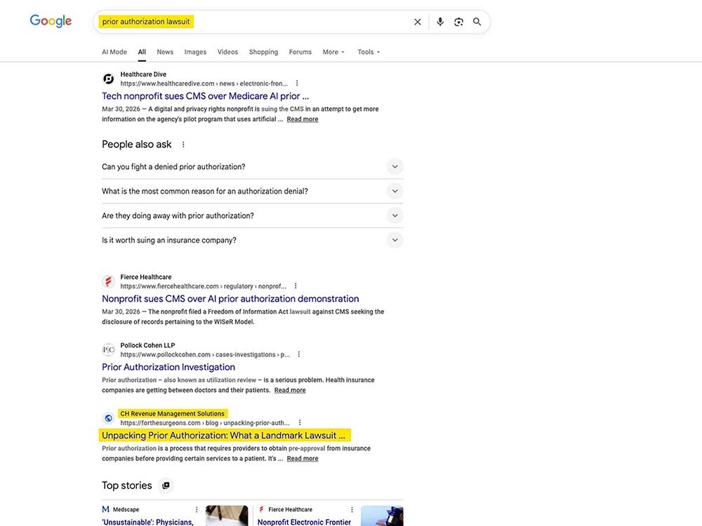
Task: Open options menu for the CH Revenue Management result
Action: click(x=300, y=423)
